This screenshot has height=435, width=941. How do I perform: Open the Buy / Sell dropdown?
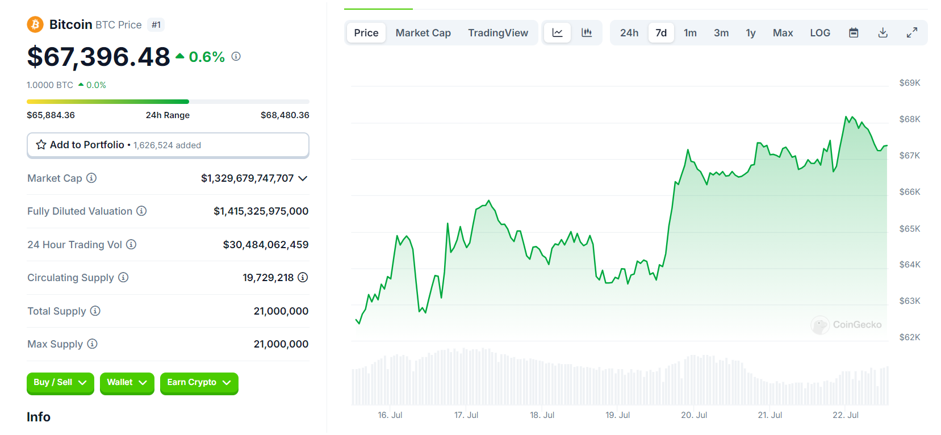click(x=60, y=383)
